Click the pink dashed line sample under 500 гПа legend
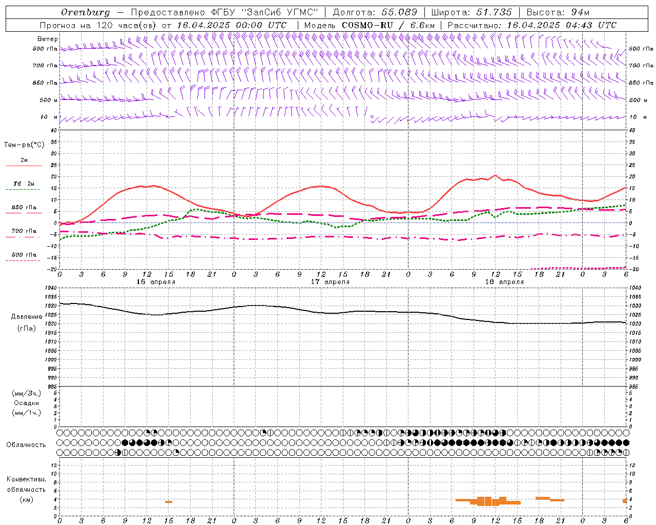Viewport: 656px width, 525px height. tap(23, 260)
